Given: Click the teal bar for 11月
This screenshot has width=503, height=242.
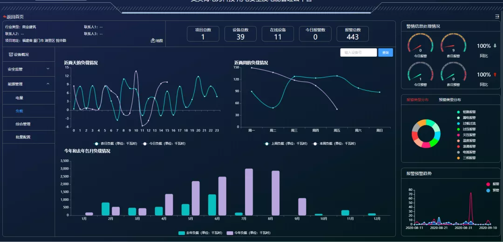Looking at the screenshot, I should click(x=345, y=213).
